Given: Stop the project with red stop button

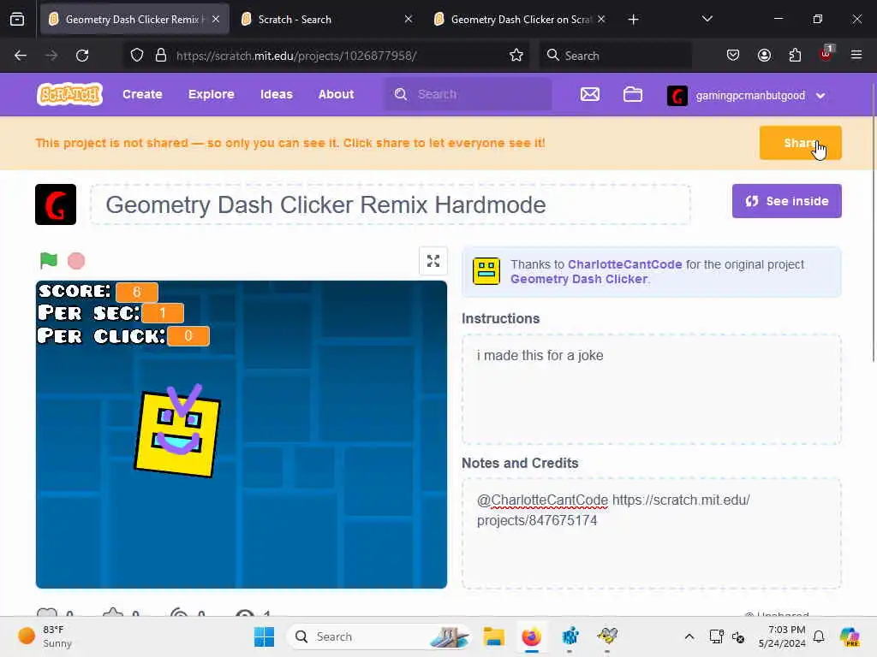Looking at the screenshot, I should click(x=76, y=261).
